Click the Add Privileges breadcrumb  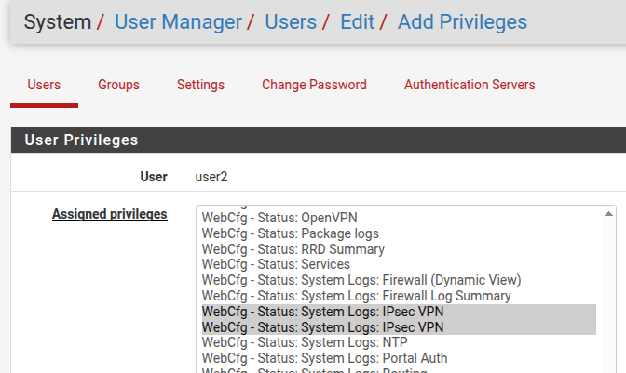pyautogui.click(x=462, y=21)
